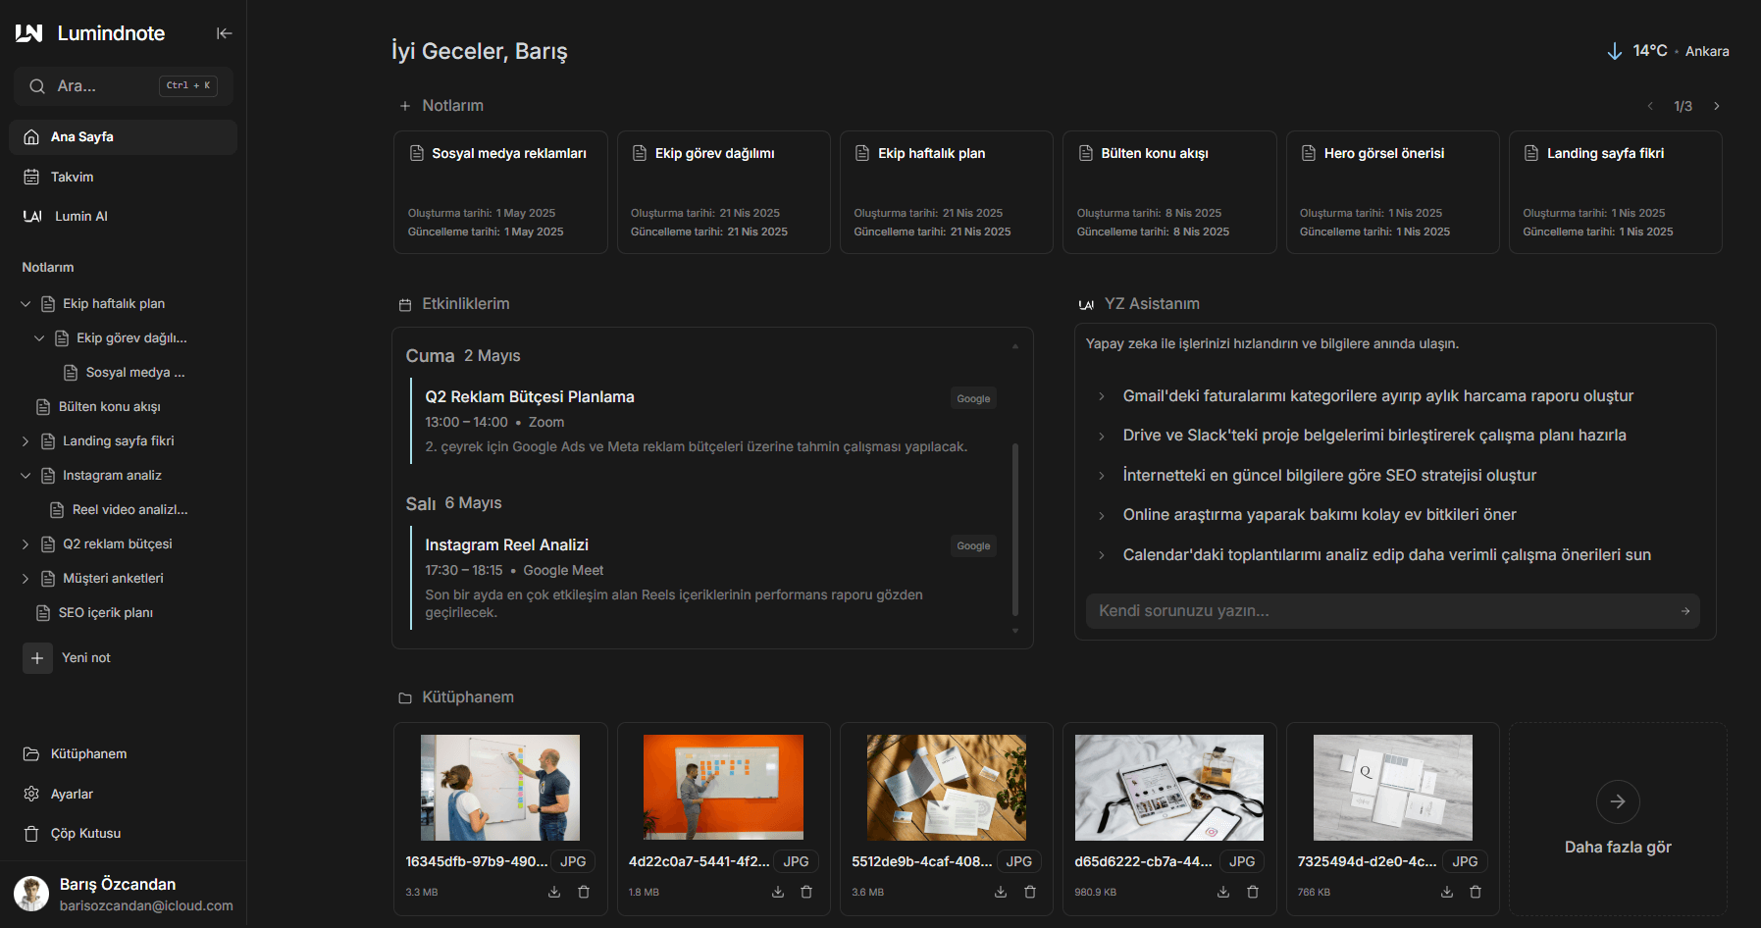This screenshot has width=1761, height=928.
Task: Select the SEO stratejisi oluştur suggestion
Action: click(x=1329, y=476)
